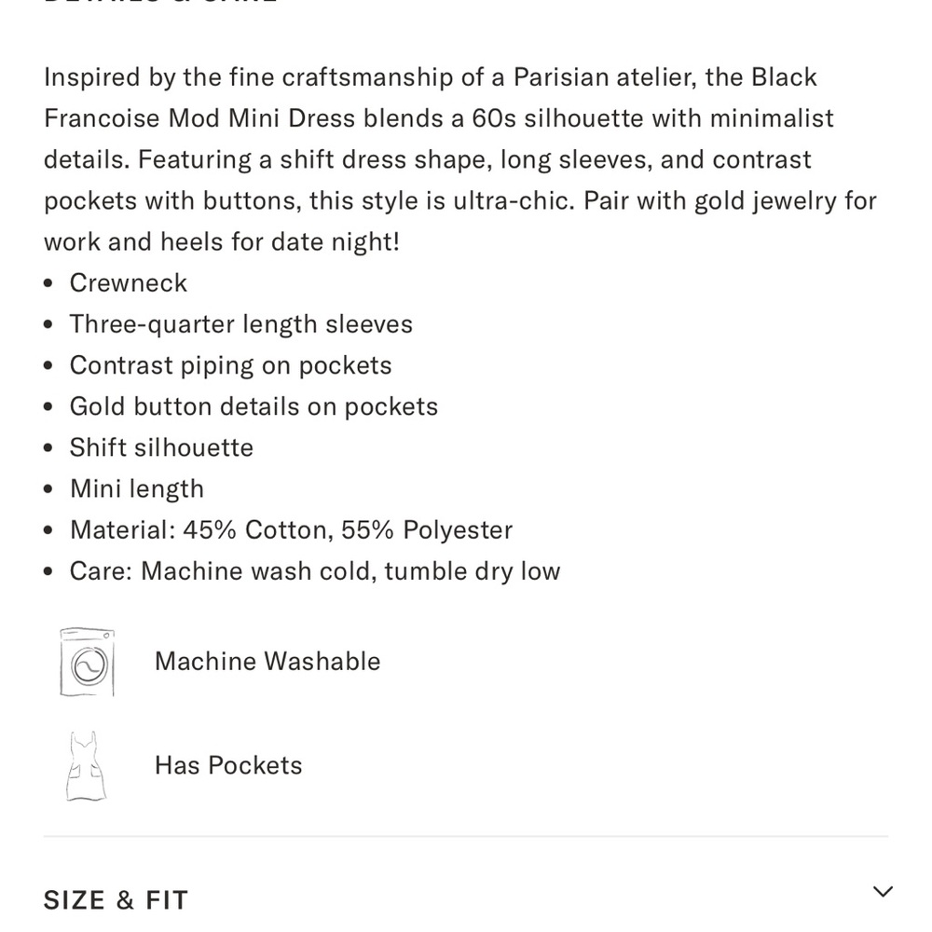Click the divider line above Size & Fit
Viewport: 932px width, 932px height.
pos(466,836)
